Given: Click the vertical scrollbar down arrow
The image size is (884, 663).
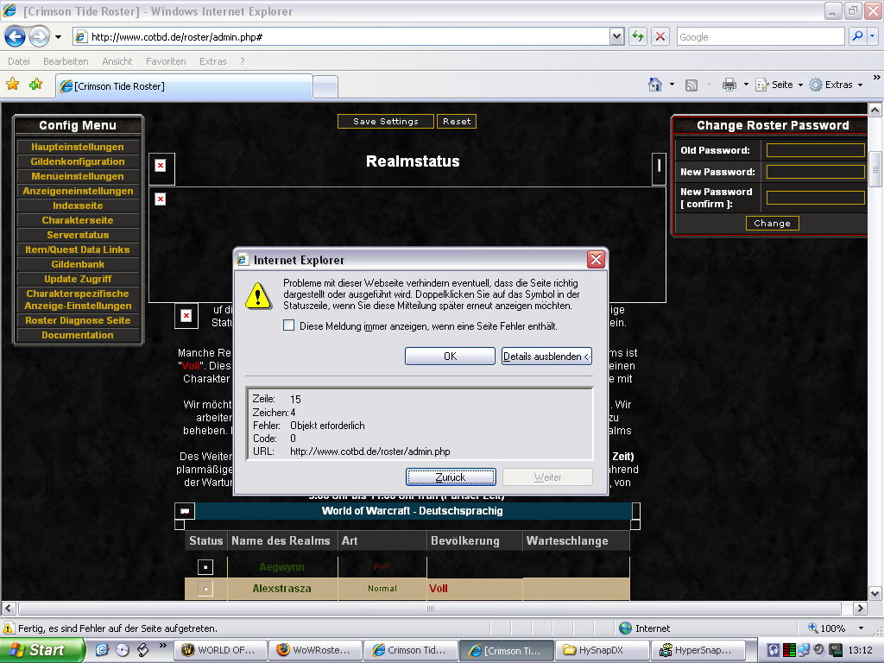Looking at the screenshot, I should click(875, 593).
